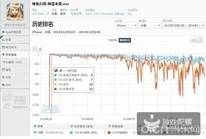This screenshot has width=206, height=139.
Task: Open the 估算 sidebar section
Action: pyautogui.click(x=15, y=40)
